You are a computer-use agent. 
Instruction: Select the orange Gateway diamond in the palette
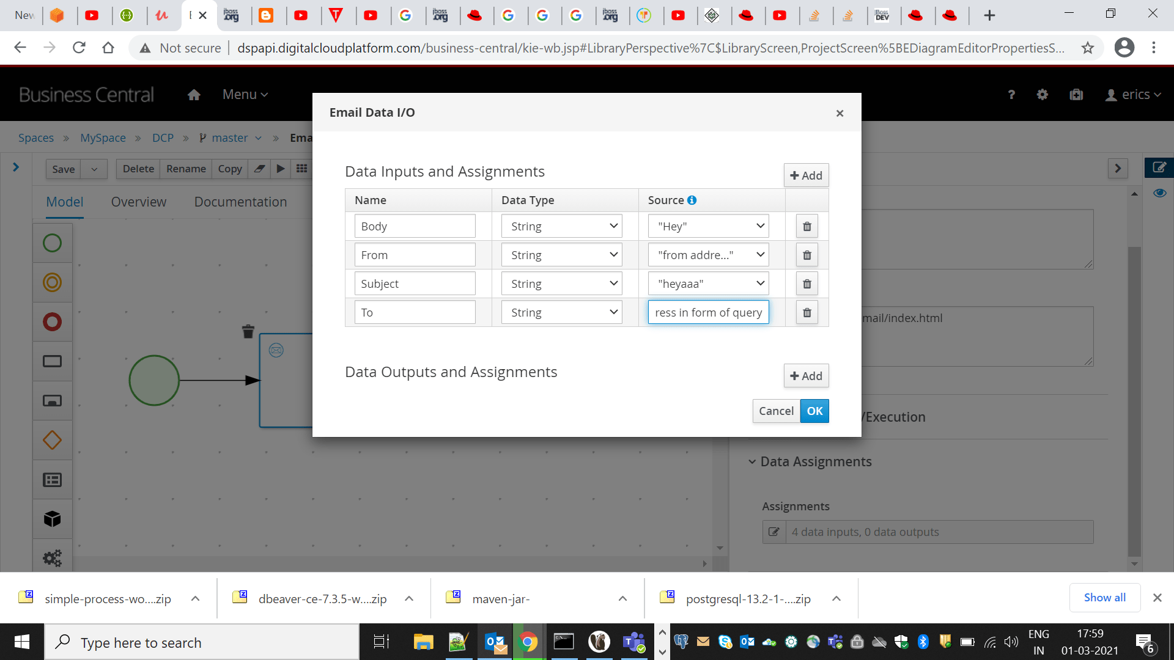[x=52, y=439]
